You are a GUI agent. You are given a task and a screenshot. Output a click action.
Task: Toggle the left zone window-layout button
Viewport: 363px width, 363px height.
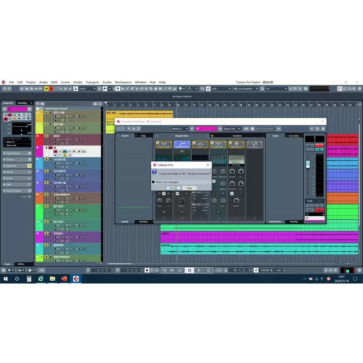340,89
